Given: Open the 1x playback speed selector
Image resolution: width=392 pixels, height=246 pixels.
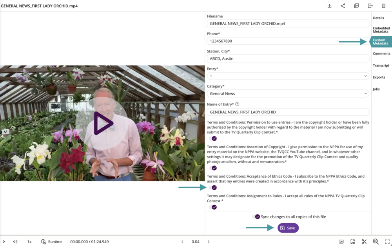Looking at the screenshot, I should point(29,242).
